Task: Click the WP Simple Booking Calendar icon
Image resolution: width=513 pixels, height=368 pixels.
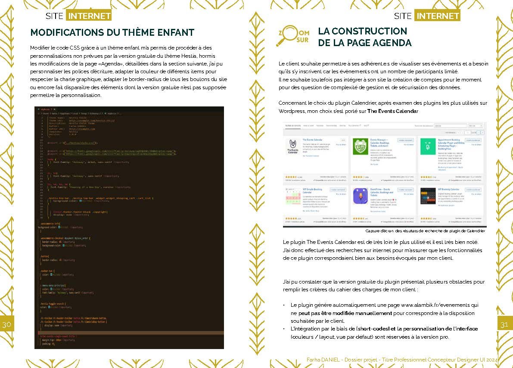Action: click(x=292, y=197)
